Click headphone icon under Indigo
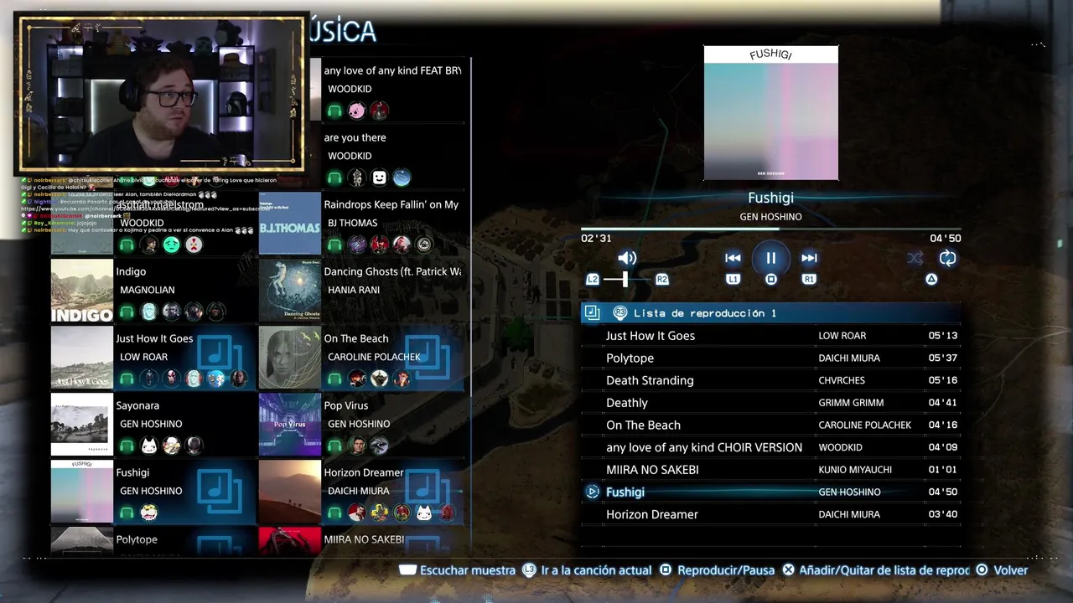 pos(127,312)
